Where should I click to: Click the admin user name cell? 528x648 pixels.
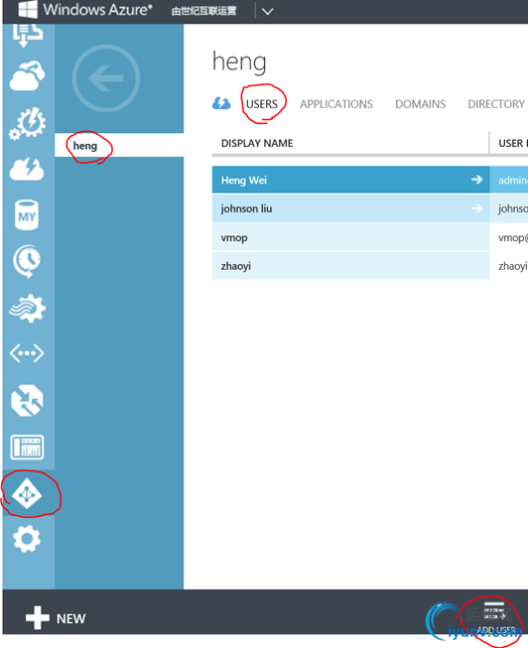(509, 180)
